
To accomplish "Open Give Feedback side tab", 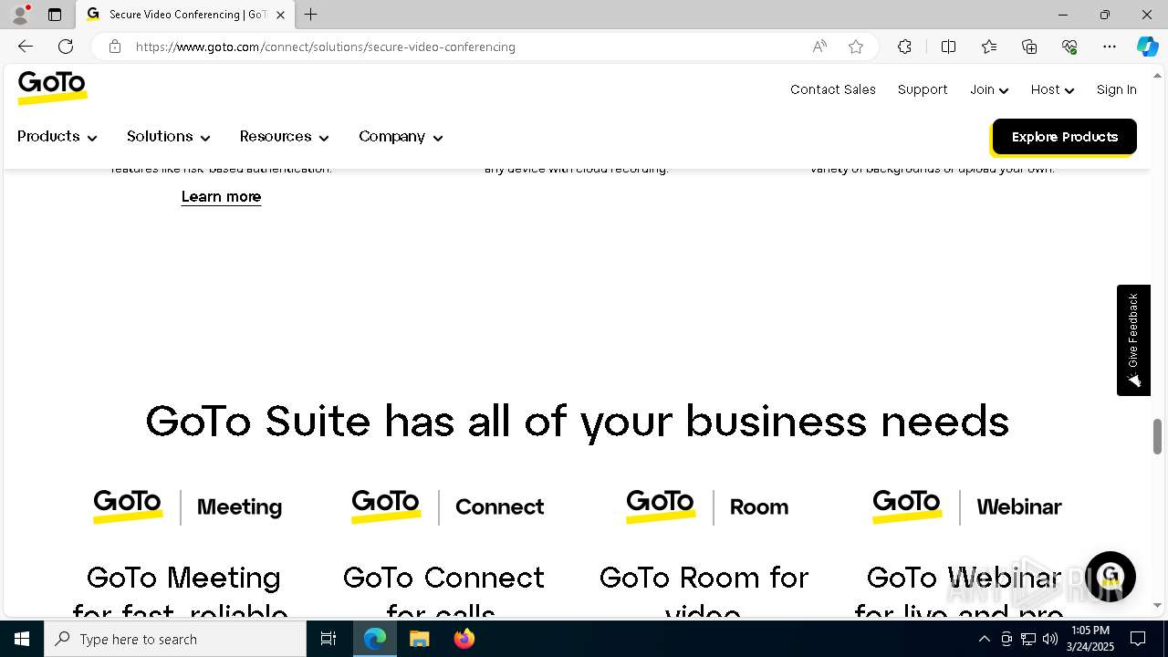I will (x=1133, y=339).
